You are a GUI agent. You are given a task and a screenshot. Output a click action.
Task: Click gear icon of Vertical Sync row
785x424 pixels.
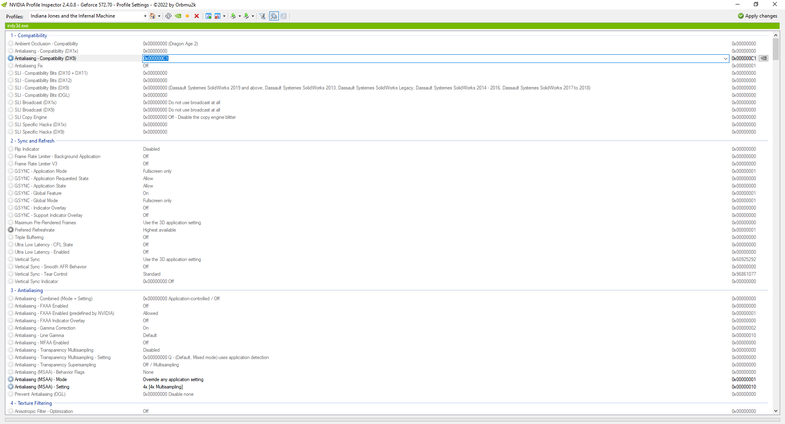[11, 259]
